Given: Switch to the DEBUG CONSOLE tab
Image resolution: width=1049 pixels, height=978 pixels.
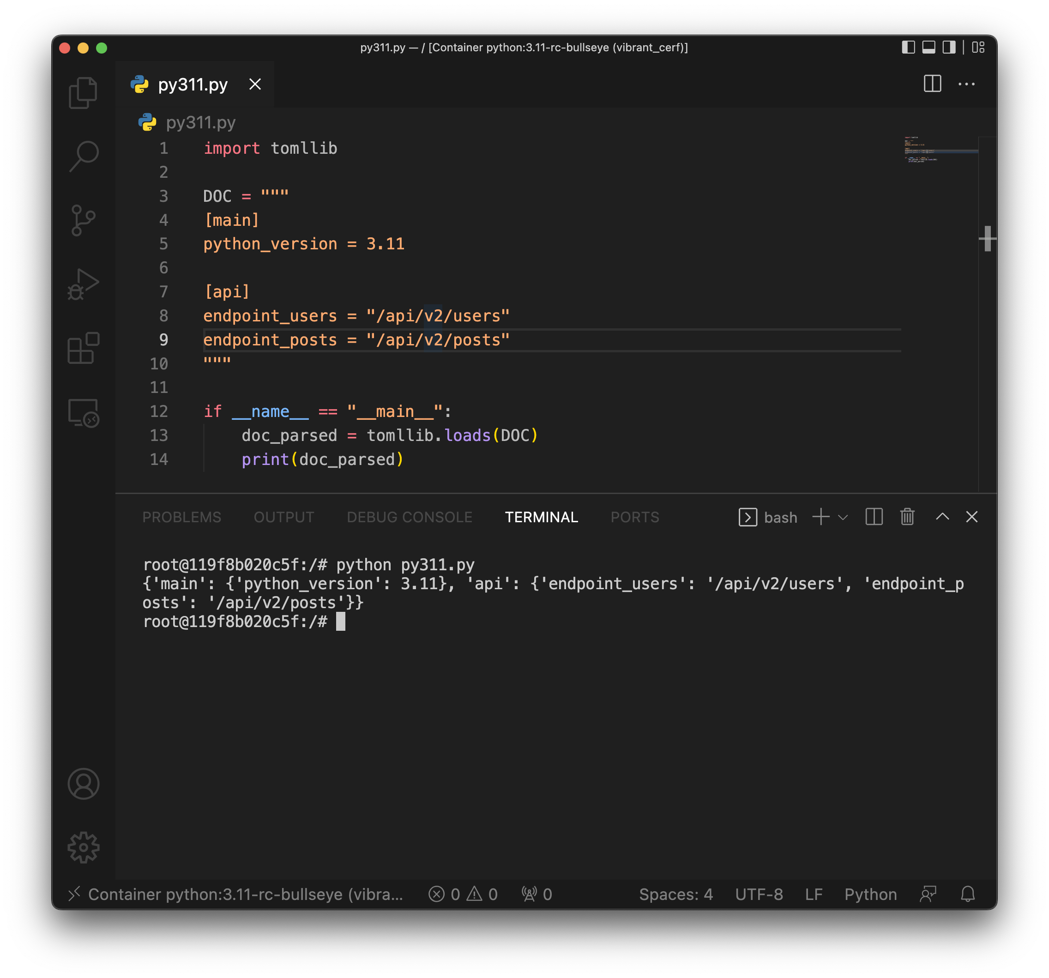Looking at the screenshot, I should click(x=409, y=517).
